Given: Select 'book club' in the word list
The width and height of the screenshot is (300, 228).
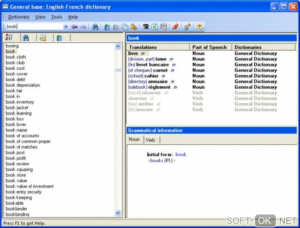Looking at the screenshot, I should tap(15, 63).
